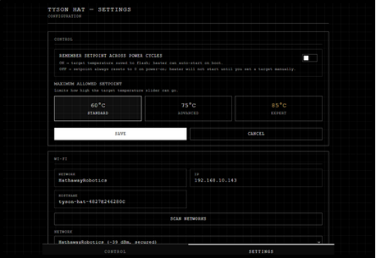Select the 60°C Standard setpoint option

click(x=98, y=109)
